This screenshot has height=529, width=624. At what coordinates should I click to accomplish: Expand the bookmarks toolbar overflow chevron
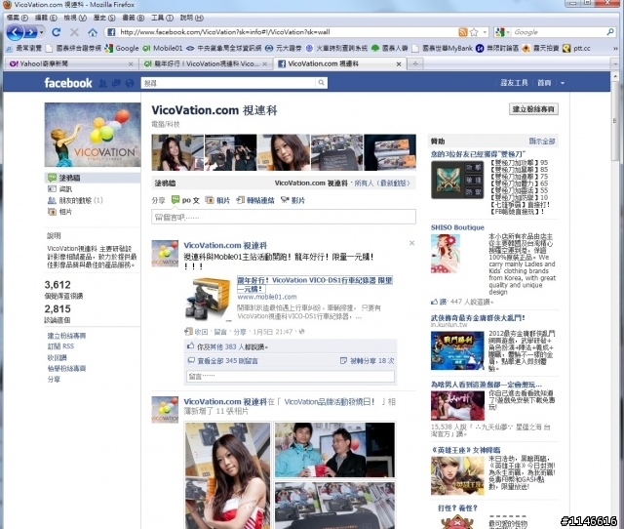[x=615, y=48]
